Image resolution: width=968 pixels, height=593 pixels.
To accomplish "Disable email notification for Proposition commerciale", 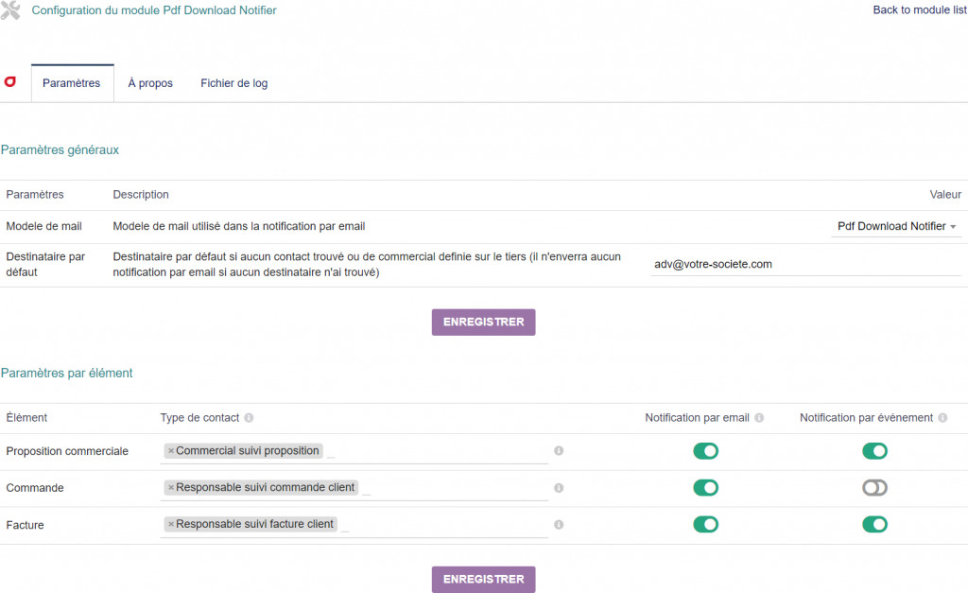I will (x=705, y=451).
